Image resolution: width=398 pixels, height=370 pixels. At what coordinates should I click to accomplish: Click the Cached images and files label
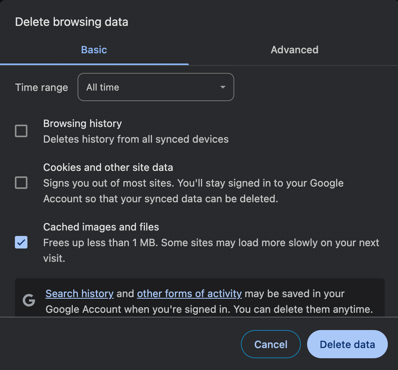pyautogui.click(x=101, y=227)
